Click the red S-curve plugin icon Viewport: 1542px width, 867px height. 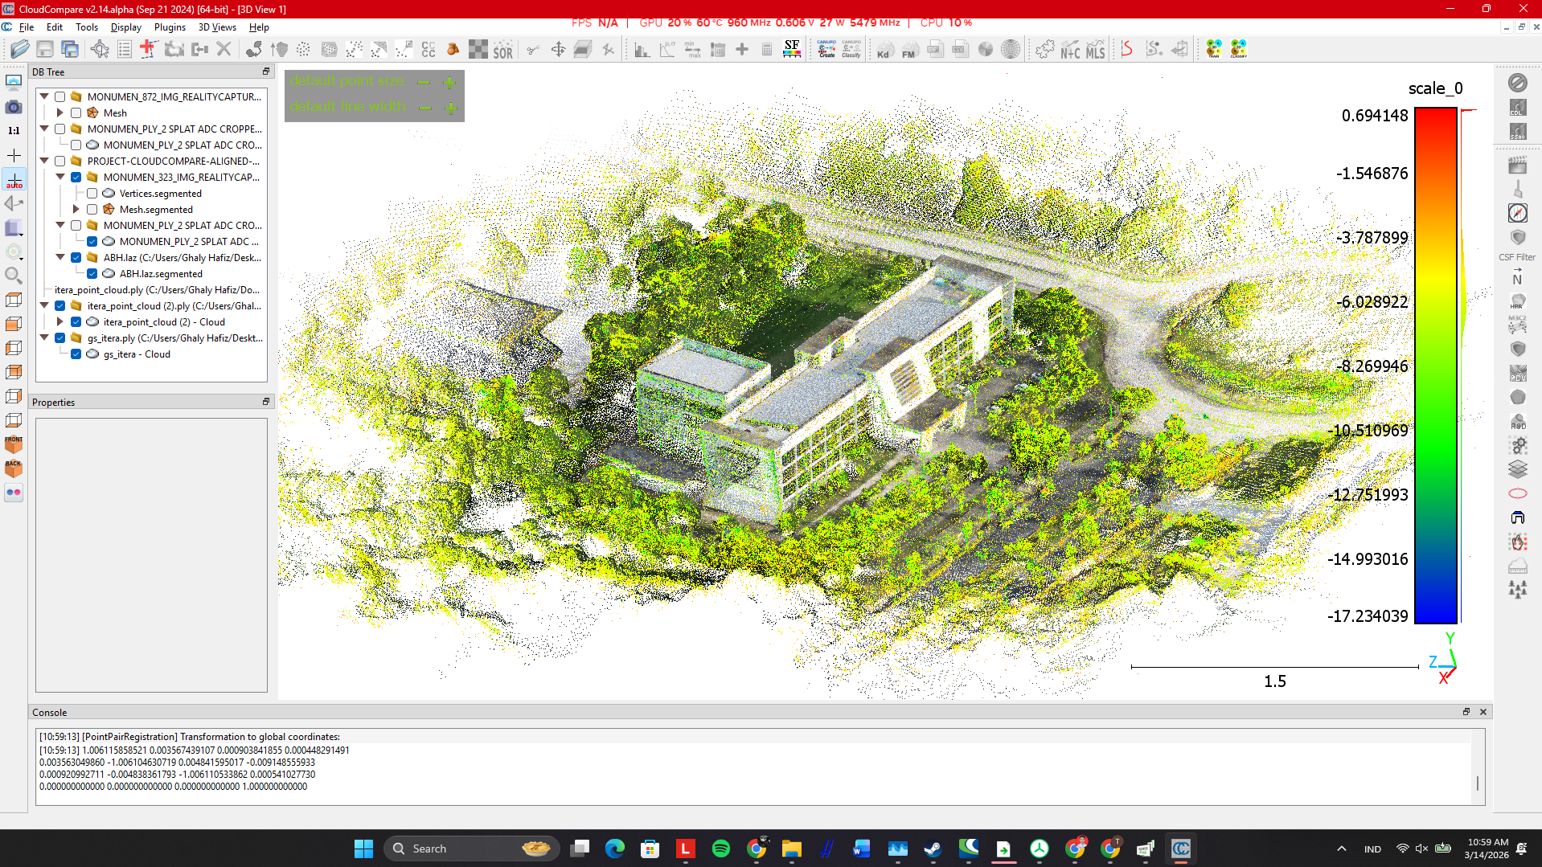[1127, 50]
